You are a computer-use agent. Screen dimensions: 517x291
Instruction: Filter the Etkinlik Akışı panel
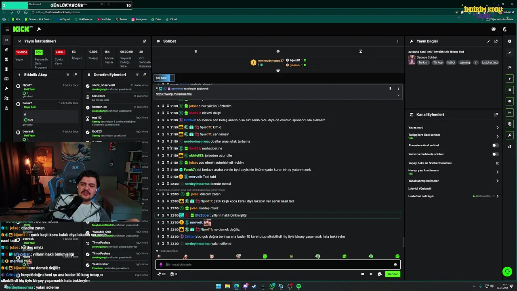pyautogui.click(x=68, y=75)
